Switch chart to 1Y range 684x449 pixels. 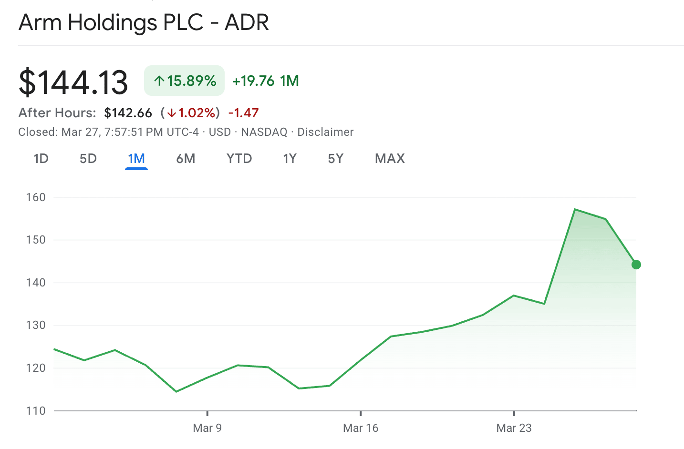[x=290, y=159]
